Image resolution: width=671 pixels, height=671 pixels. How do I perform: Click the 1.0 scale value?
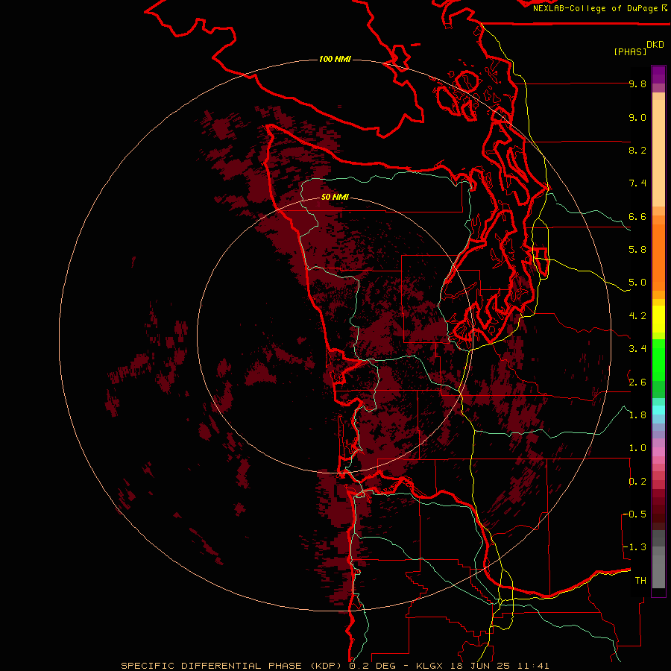(637, 448)
